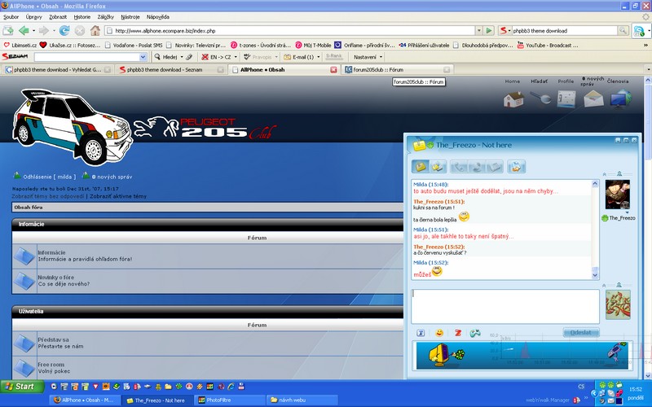Click the chat message input field
652x407 pixels.
coord(505,306)
